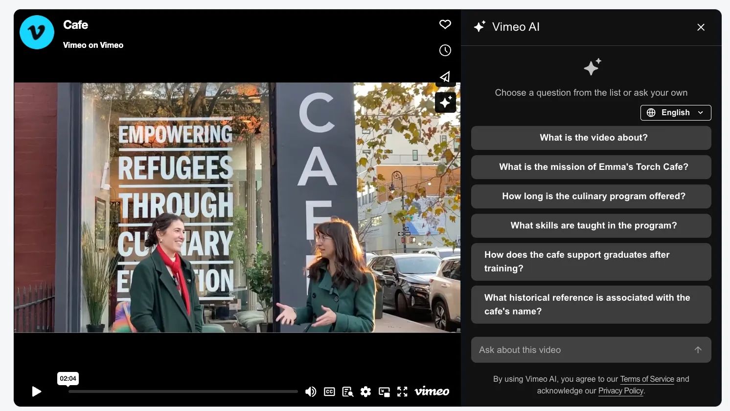Click the Vimeo logo avatar
Screen dimensions: 730x411
coord(37,32)
